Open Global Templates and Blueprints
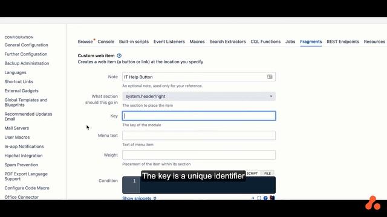The width and height of the screenshot is (387, 217). click(x=26, y=102)
